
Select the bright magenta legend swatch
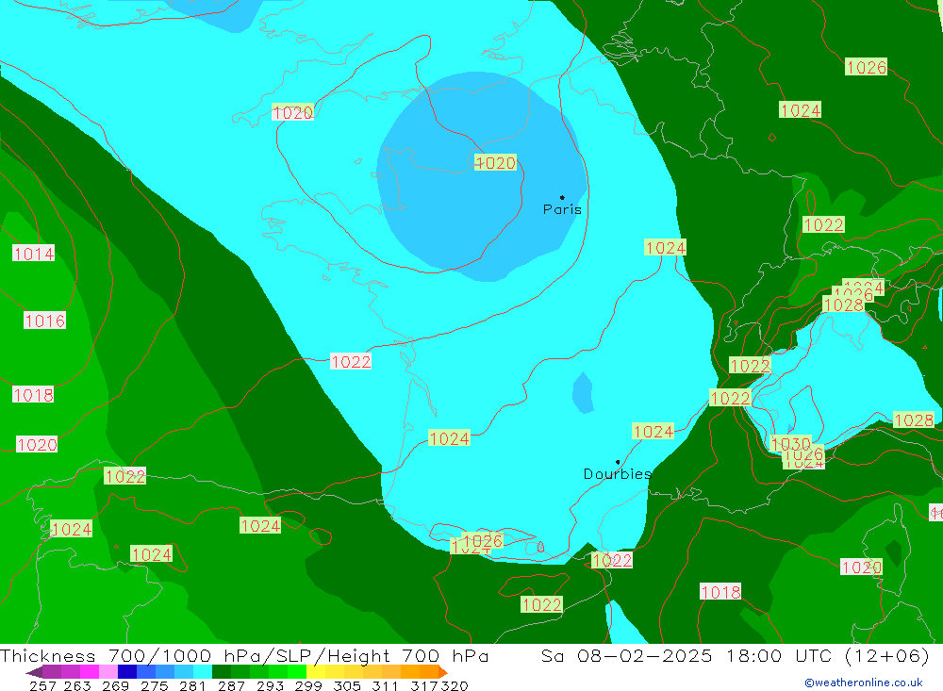[x=90, y=672]
